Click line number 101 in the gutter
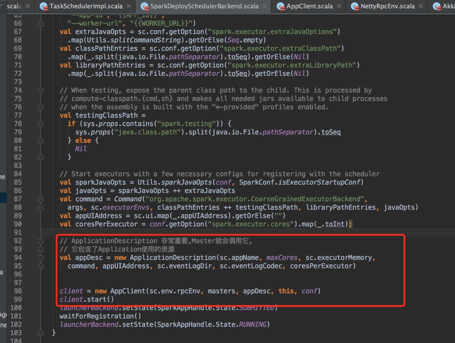 [x=16, y=316]
